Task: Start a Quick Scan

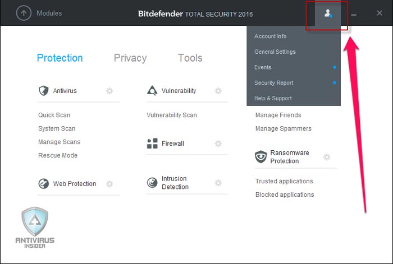Action: [54, 115]
